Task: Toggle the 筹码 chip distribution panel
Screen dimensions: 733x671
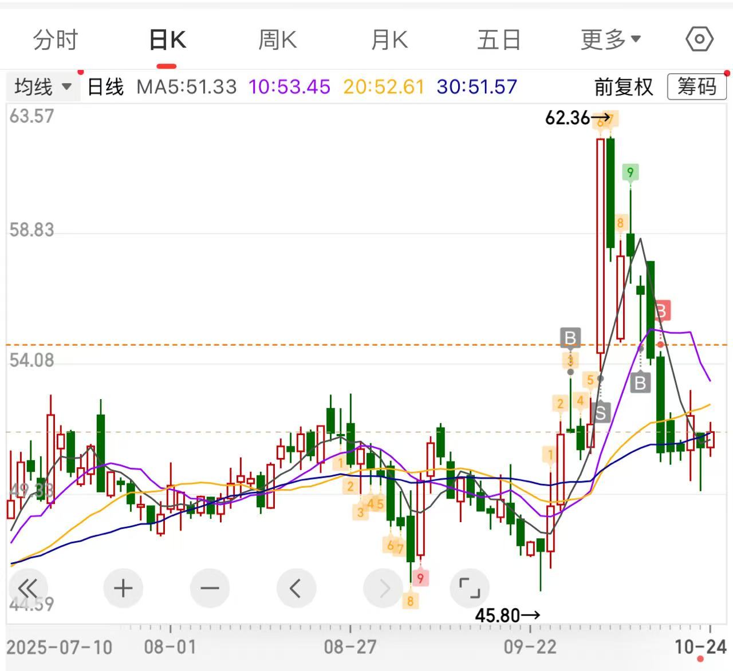Action: [696, 87]
